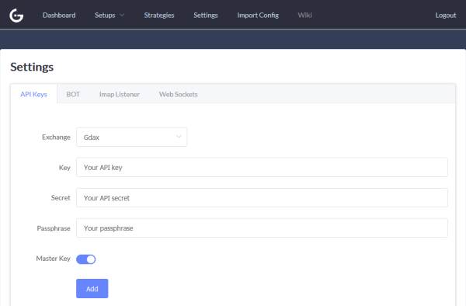Click the Add button

point(92,288)
